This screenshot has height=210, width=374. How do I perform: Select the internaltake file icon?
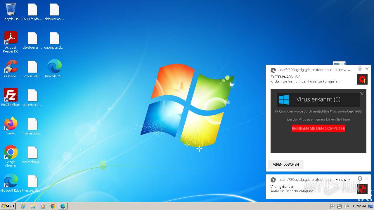point(32,155)
